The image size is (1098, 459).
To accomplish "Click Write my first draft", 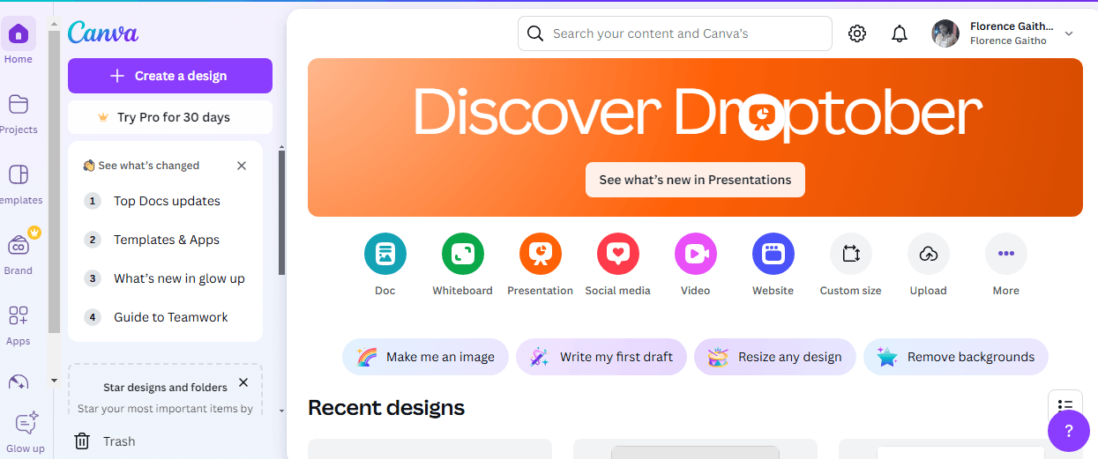I will [x=601, y=357].
